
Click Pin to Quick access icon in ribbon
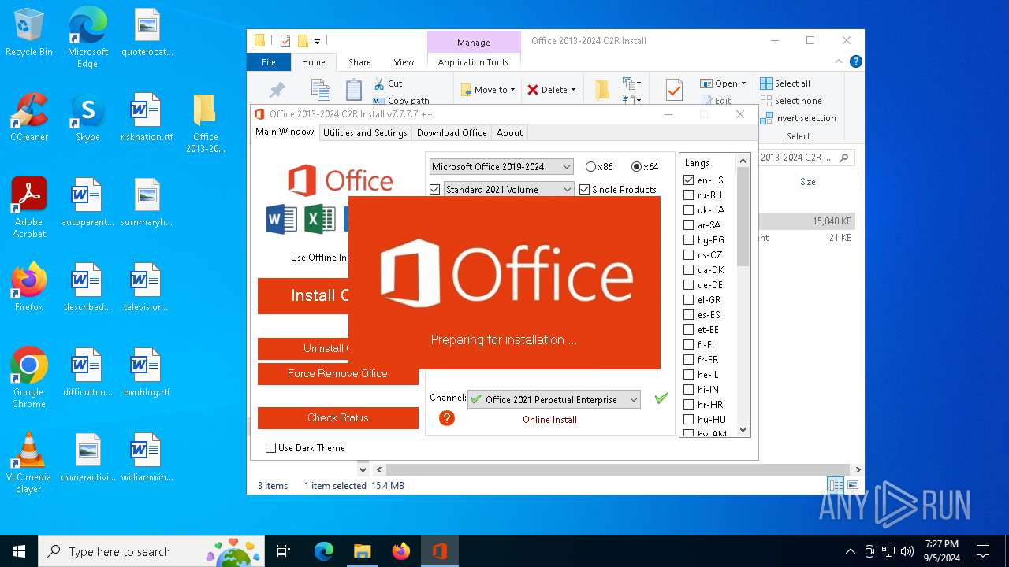(277, 90)
